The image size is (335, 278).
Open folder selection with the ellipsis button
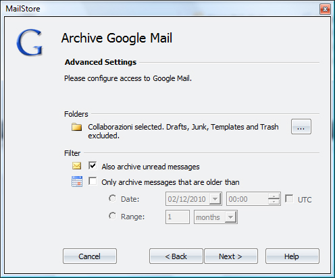point(301,127)
